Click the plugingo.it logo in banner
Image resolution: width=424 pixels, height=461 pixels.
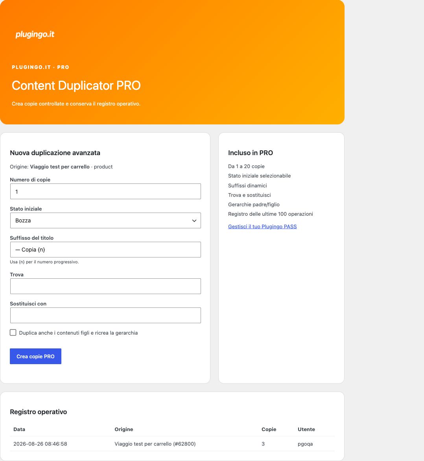(35, 34)
